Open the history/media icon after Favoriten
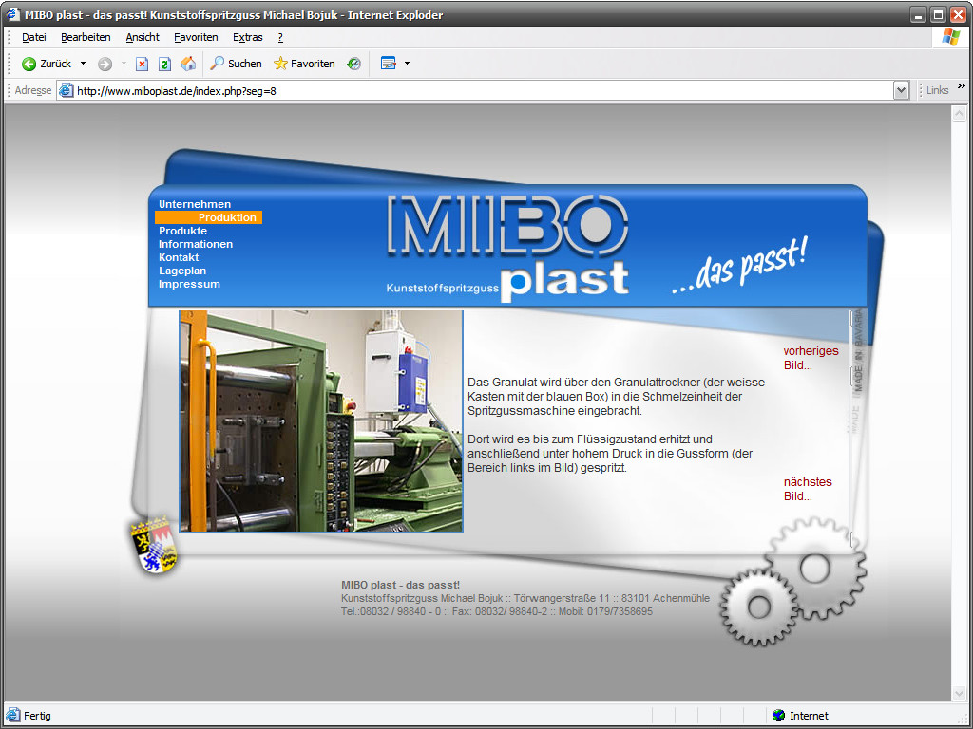 tap(353, 64)
